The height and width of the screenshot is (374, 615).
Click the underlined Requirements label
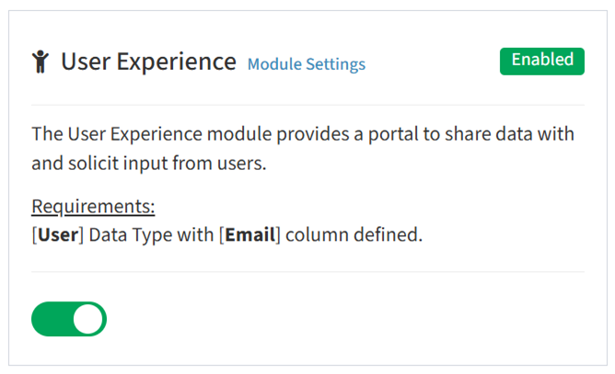[93, 206]
